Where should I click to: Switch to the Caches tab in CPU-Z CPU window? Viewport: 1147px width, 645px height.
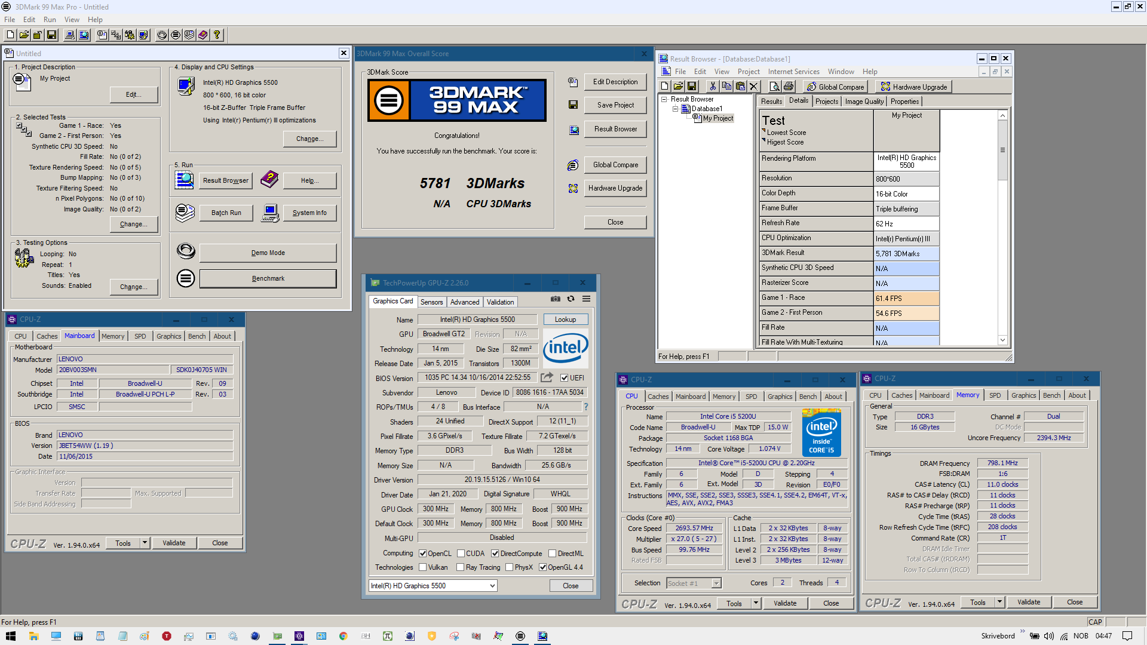click(x=658, y=397)
